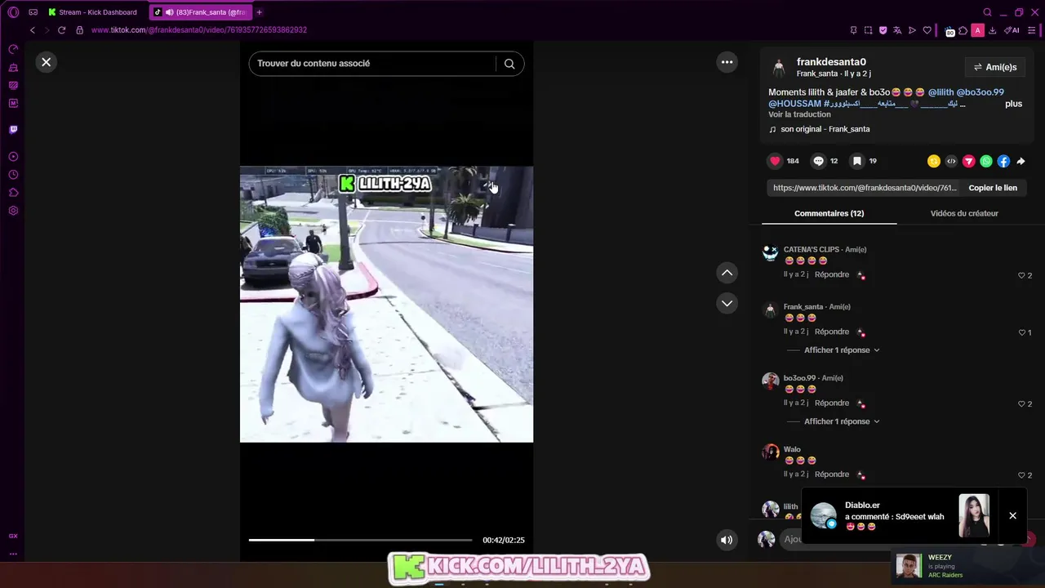Viewport: 1045px width, 588px height.
Task: Dismiss the Diablo.er comment notification
Action: click(x=1012, y=515)
